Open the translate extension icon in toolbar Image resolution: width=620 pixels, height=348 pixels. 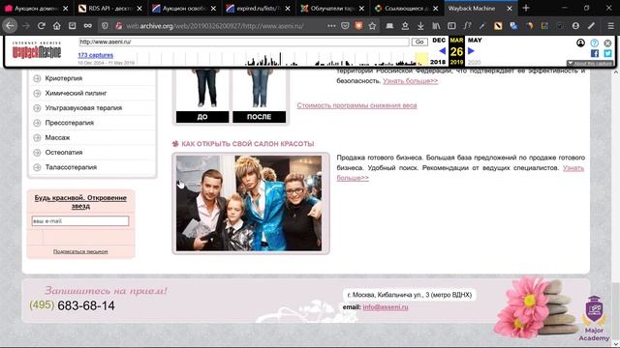click(513, 26)
